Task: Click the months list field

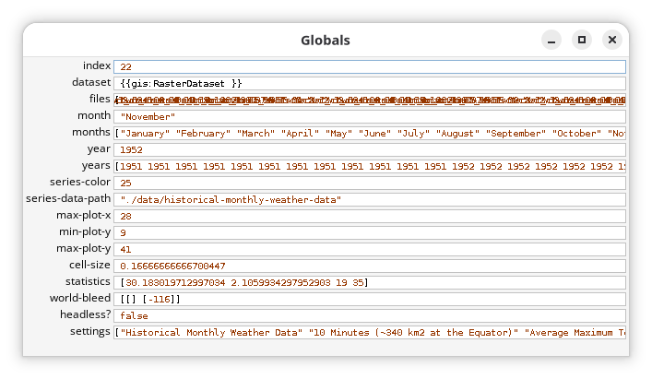Action: coord(369,133)
